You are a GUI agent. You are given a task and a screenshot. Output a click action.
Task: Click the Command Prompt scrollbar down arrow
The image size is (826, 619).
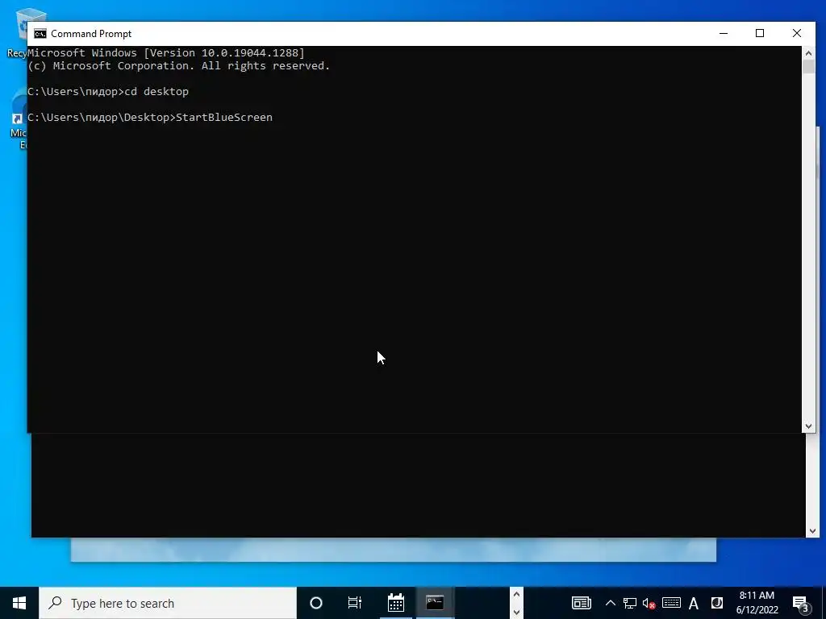[808, 426]
